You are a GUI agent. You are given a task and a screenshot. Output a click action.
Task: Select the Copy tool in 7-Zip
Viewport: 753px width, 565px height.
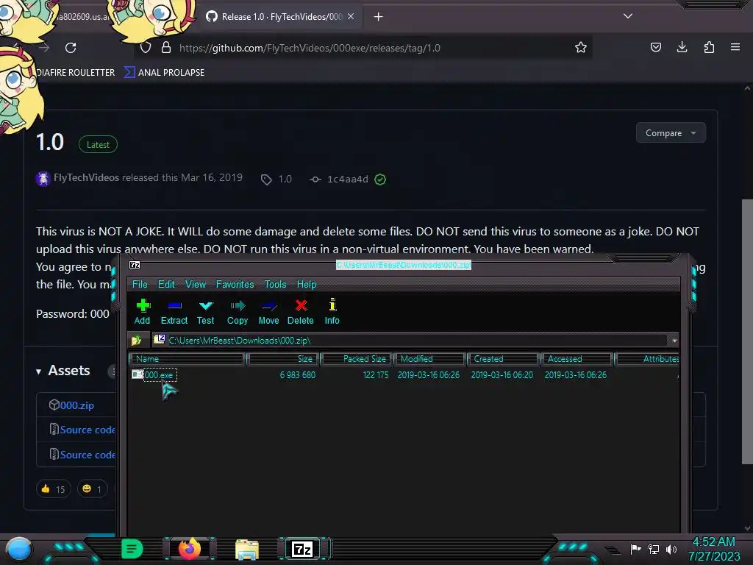238,312
